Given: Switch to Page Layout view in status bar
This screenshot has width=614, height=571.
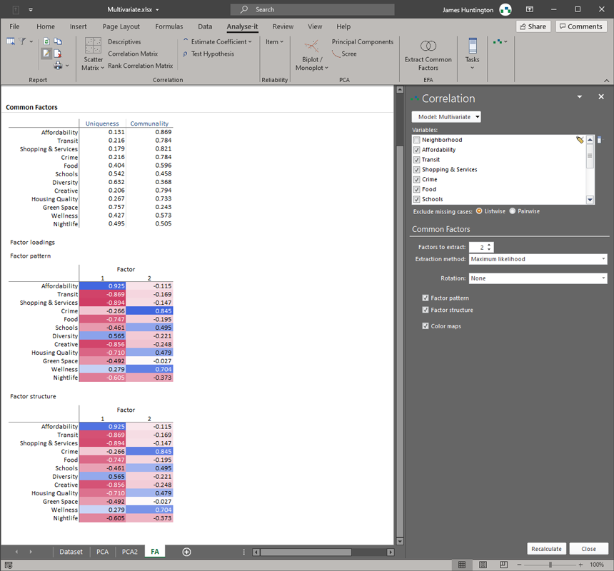Looking at the screenshot, I should [x=483, y=565].
